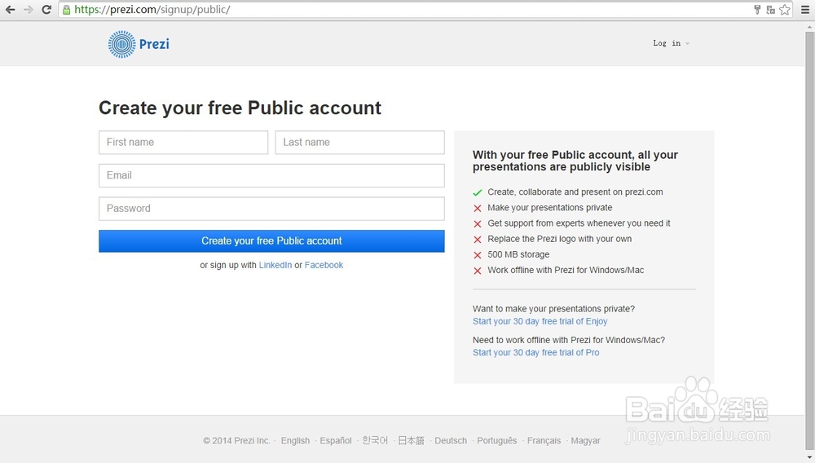Click the scrollbar up arrow
Image resolution: width=815 pixels, height=463 pixels.
tap(809, 27)
